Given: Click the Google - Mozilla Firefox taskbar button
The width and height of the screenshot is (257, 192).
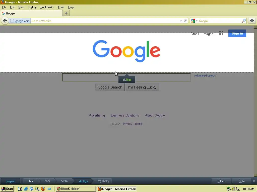Looking at the screenshot, I should point(116,189).
